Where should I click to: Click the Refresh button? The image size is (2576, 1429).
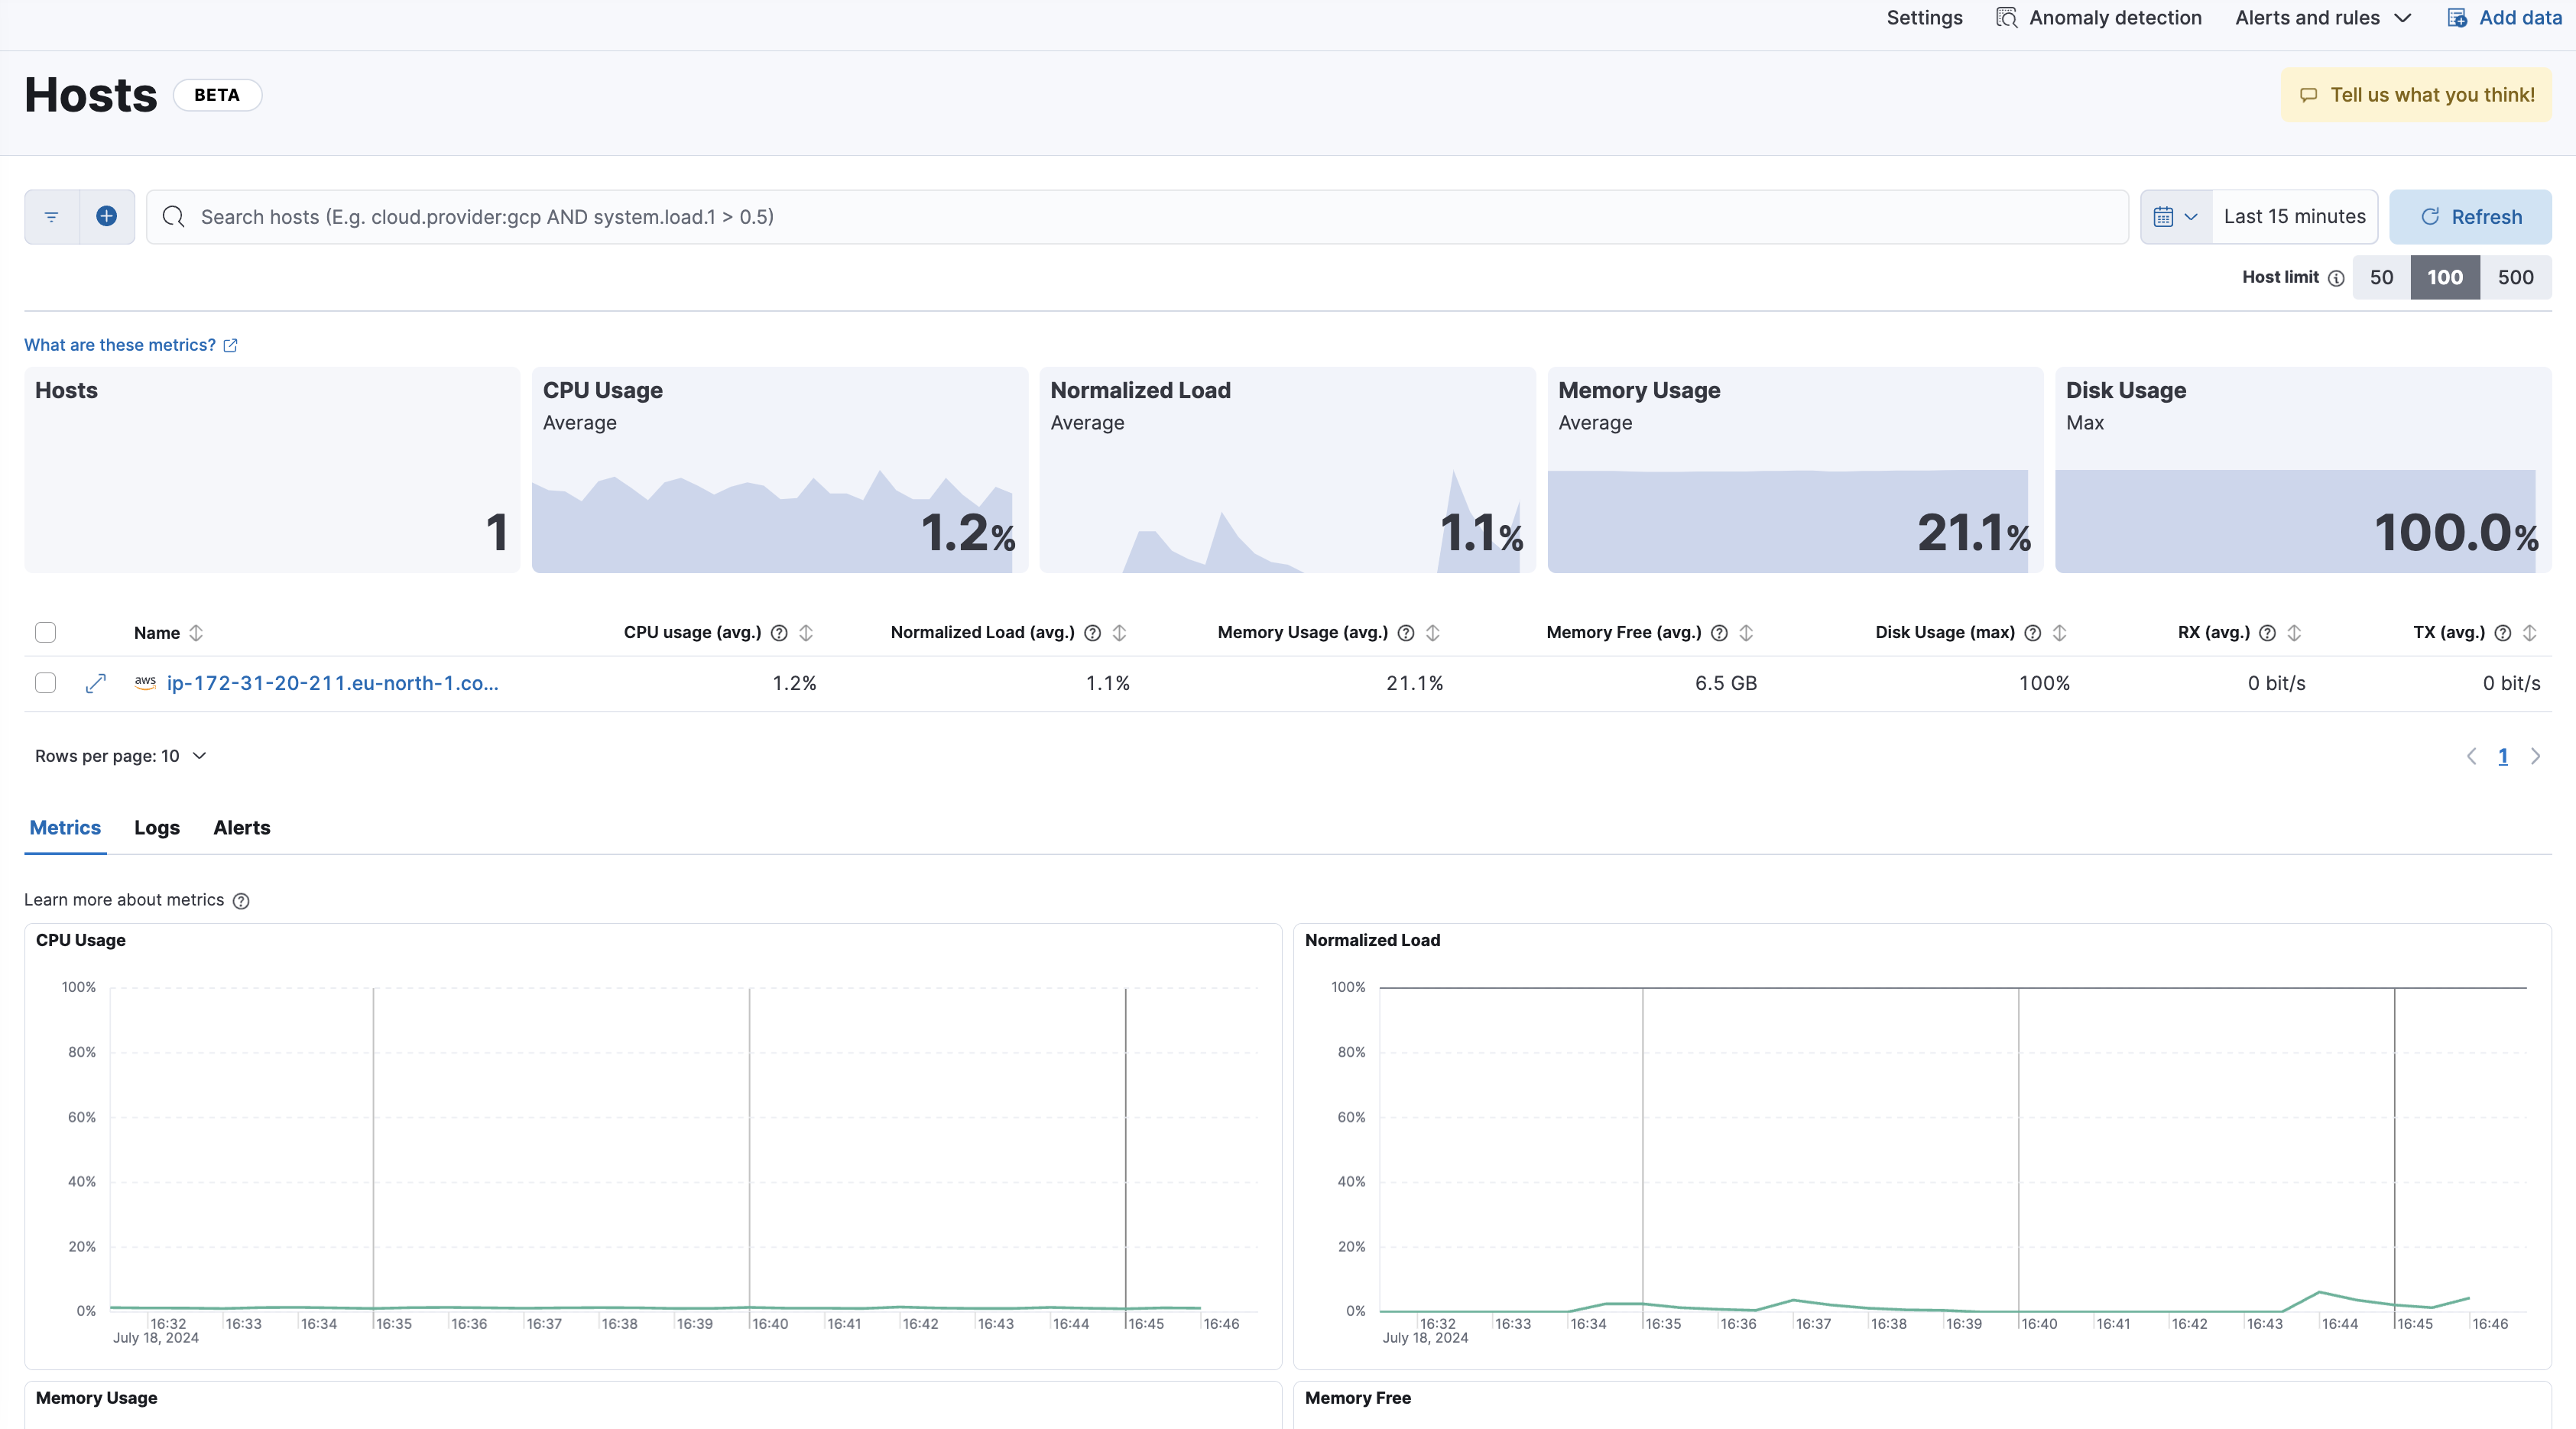[x=2470, y=217]
